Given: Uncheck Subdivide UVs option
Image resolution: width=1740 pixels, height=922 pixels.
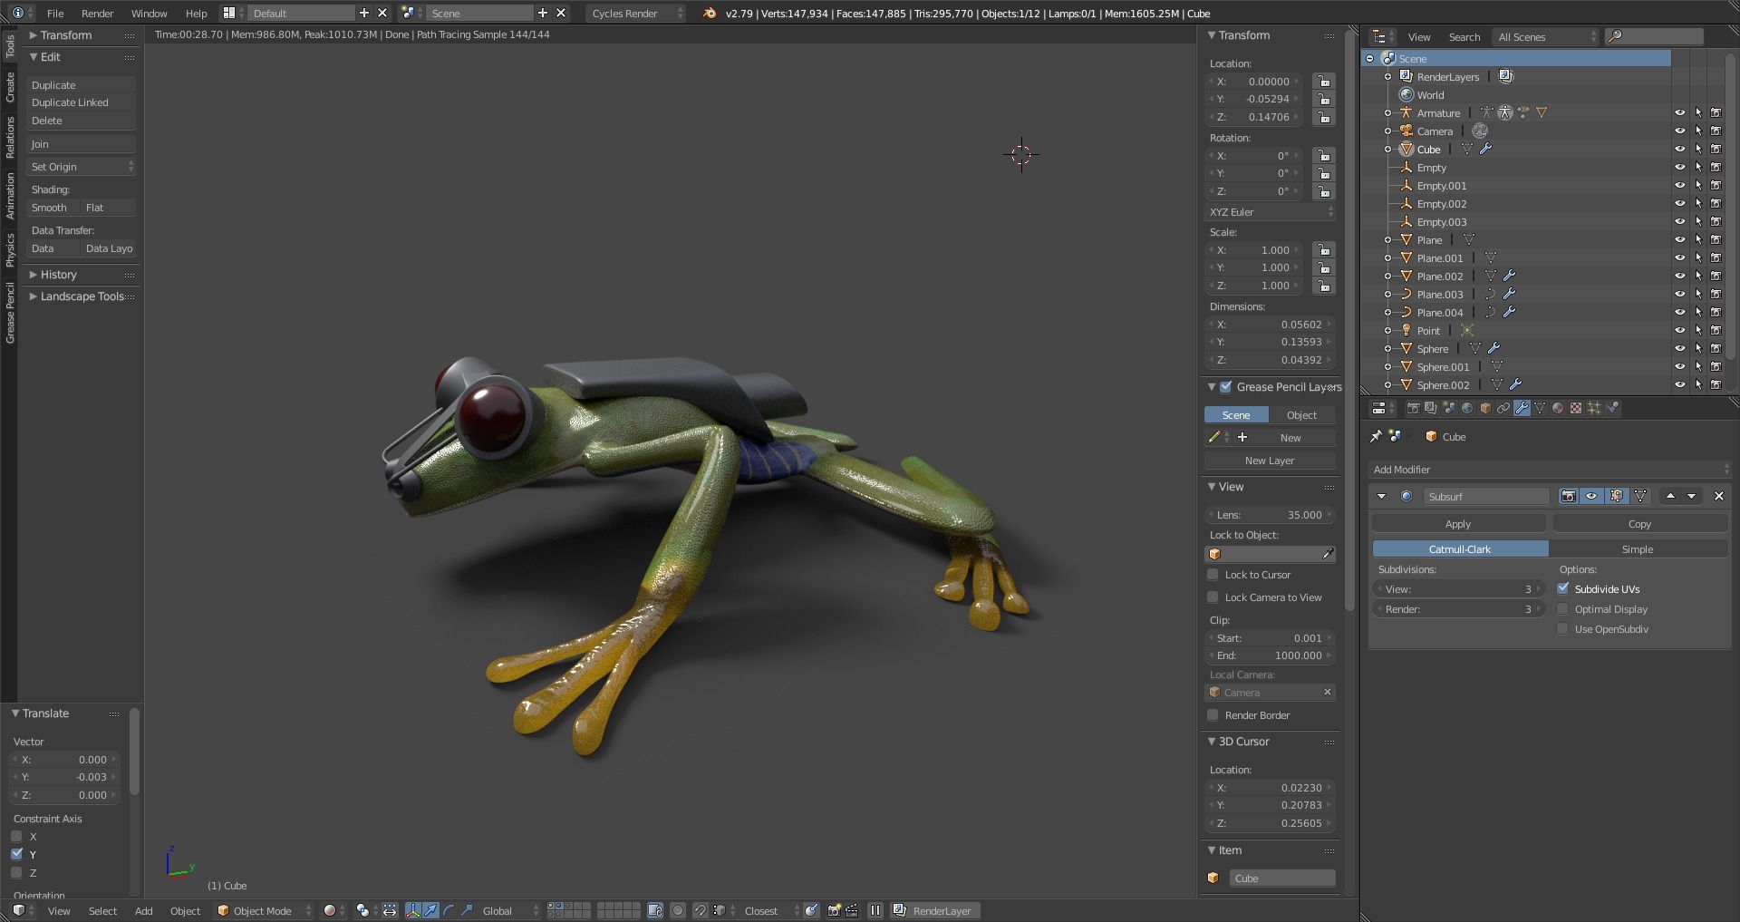Looking at the screenshot, I should [x=1563, y=588].
